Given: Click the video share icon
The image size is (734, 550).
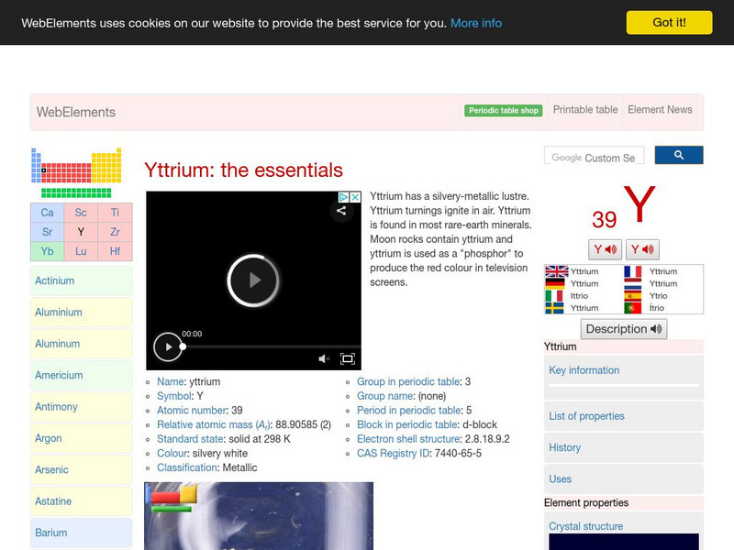Looking at the screenshot, I should (341, 211).
